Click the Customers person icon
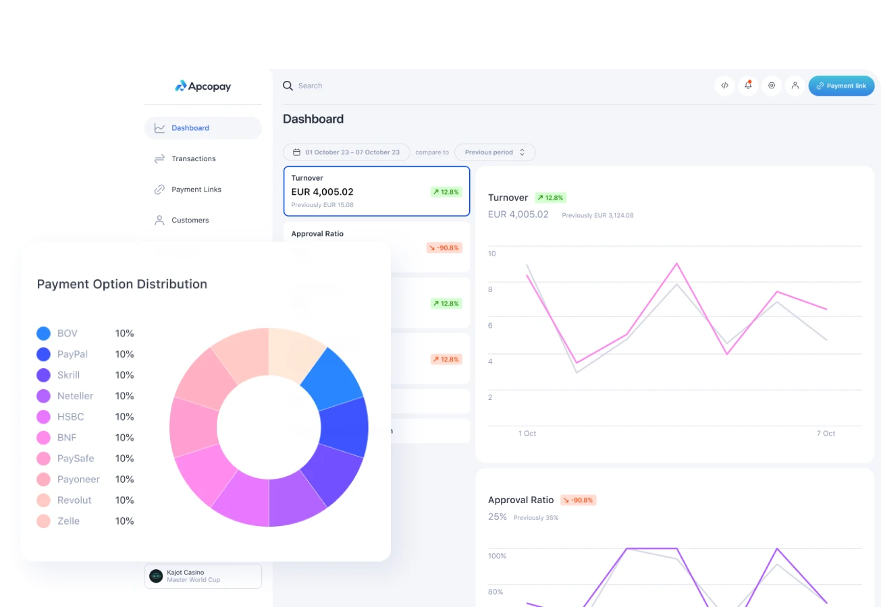Viewport: 881px width, 607px height. tap(159, 220)
